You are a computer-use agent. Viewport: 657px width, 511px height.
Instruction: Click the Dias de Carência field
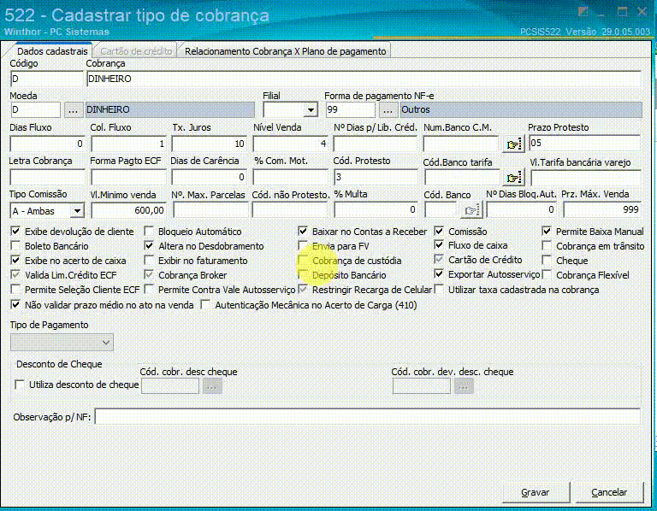click(209, 177)
